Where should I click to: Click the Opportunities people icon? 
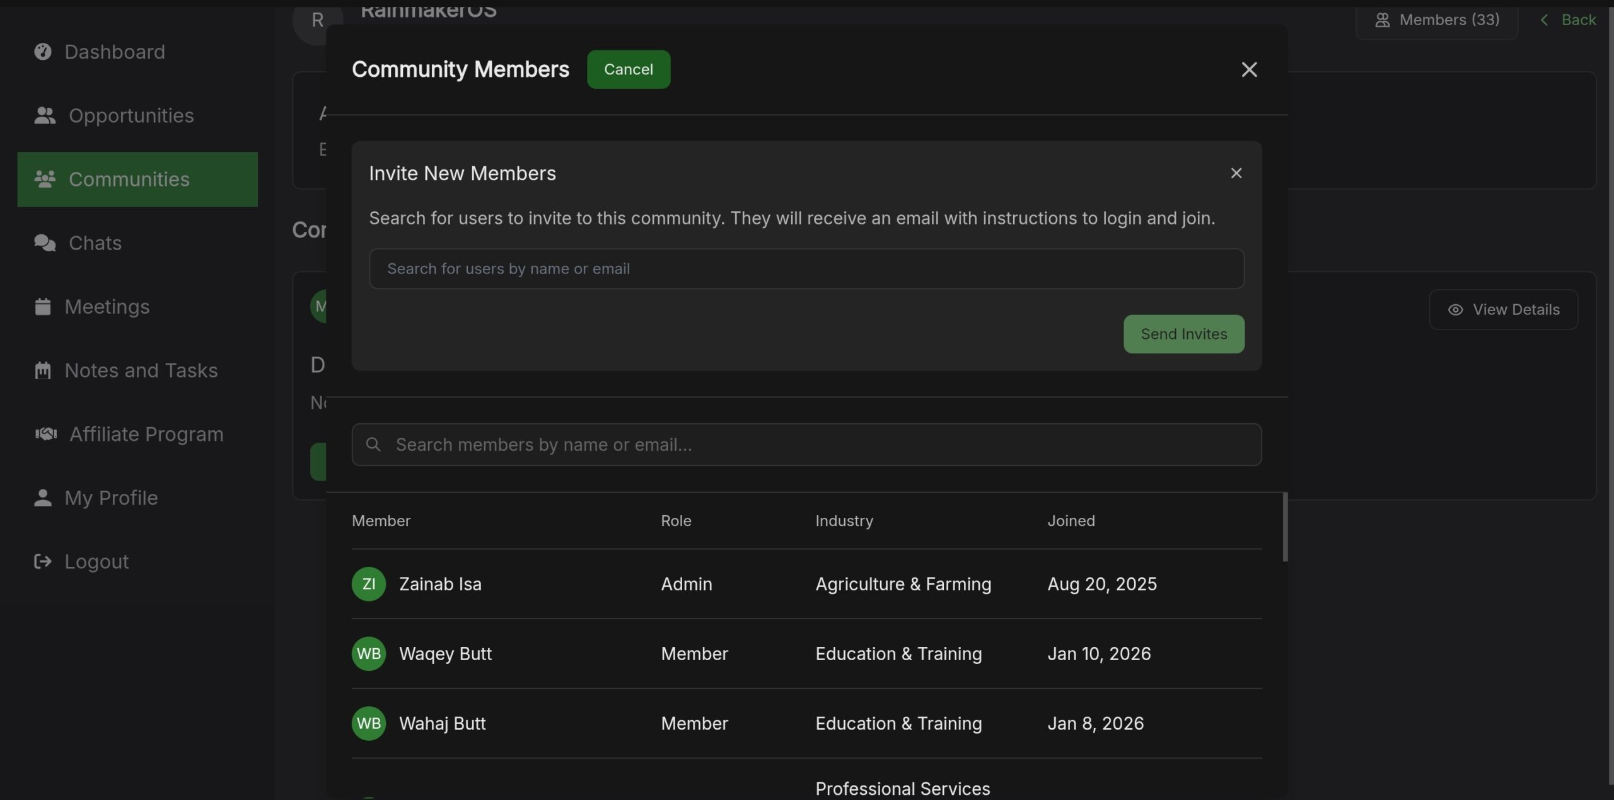click(45, 115)
